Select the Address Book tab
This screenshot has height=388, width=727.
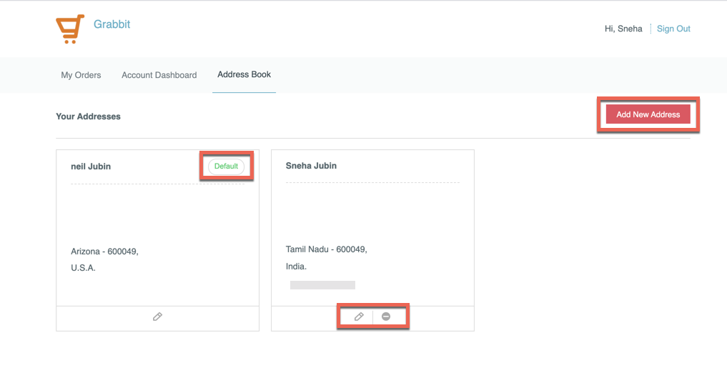click(x=244, y=74)
